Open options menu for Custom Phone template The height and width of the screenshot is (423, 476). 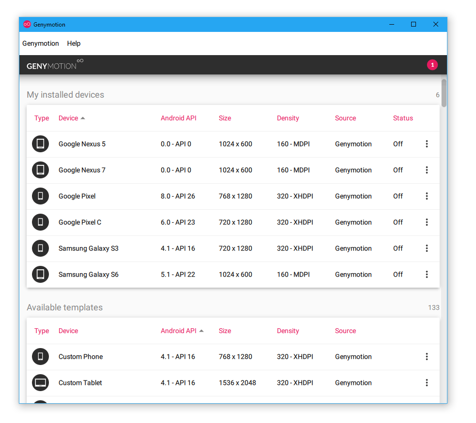427,357
